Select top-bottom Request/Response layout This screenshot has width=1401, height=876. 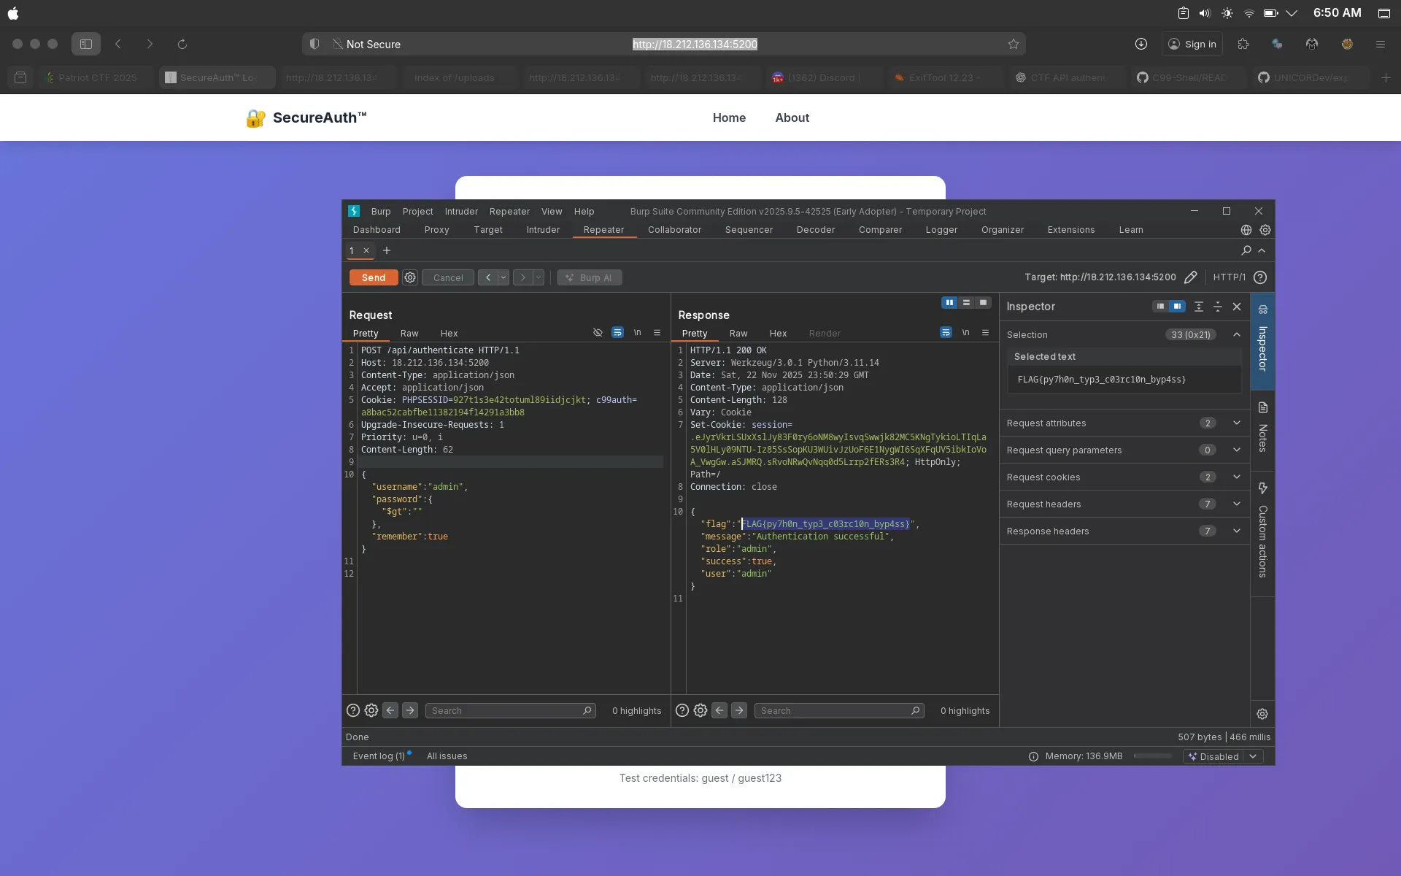(966, 303)
